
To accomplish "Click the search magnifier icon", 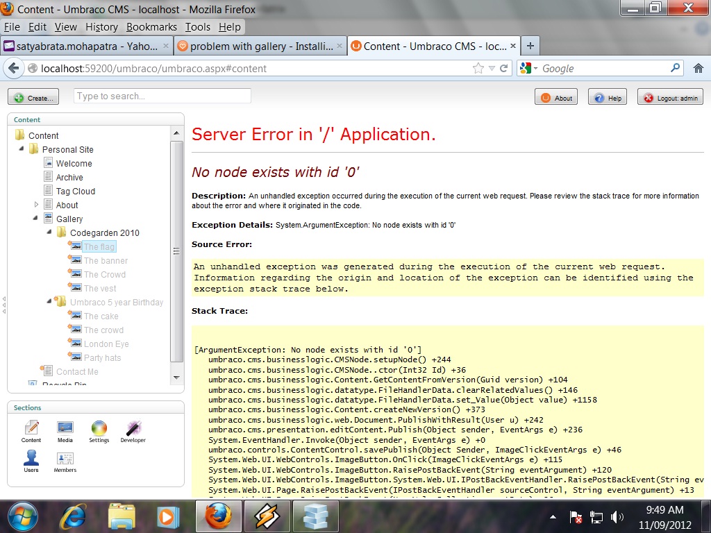I will [675, 68].
